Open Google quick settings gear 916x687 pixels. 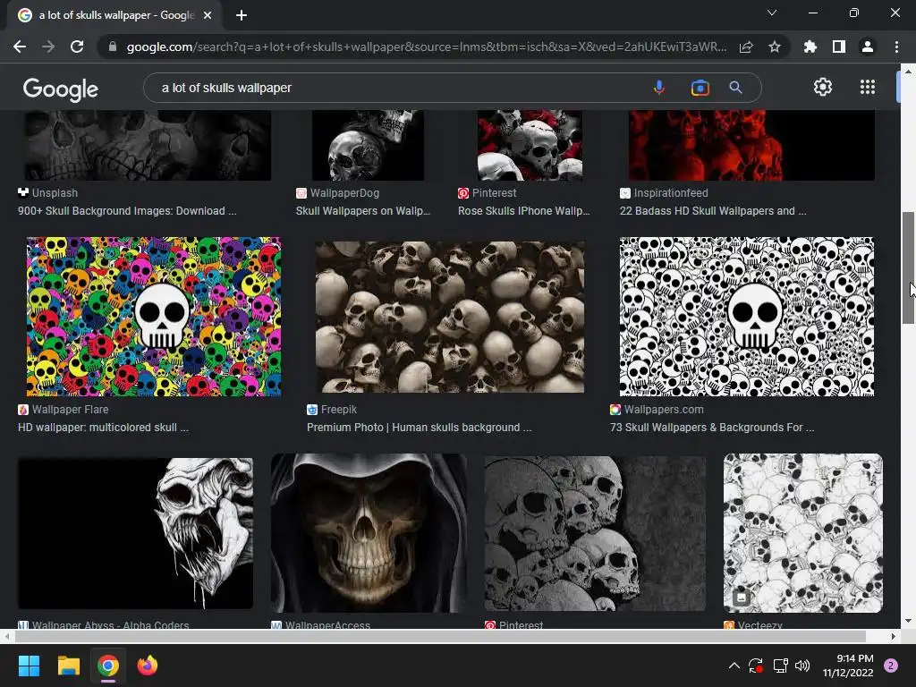tap(823, 87)
